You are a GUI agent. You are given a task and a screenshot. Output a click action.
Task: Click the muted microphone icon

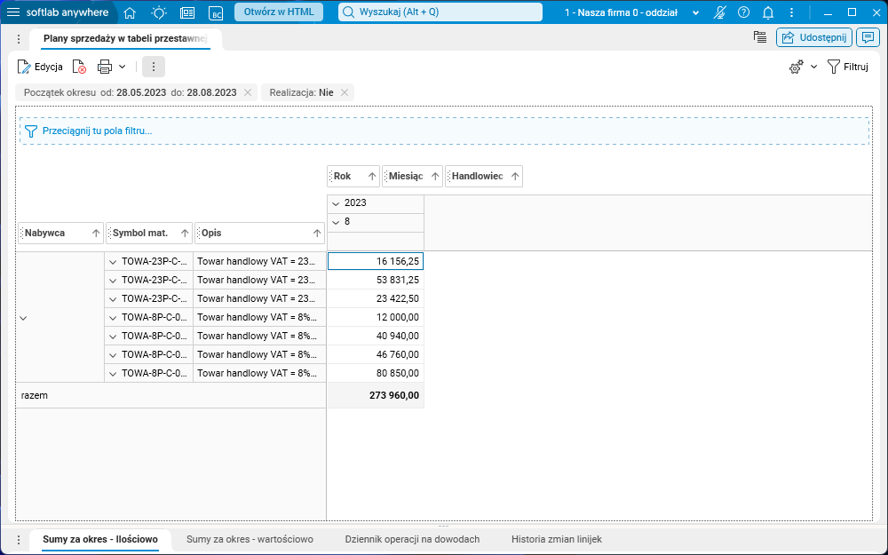click(720, 12)
